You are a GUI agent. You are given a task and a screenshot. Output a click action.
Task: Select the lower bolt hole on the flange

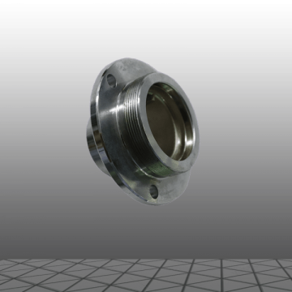pyautogui.click(x=154, y=191)
